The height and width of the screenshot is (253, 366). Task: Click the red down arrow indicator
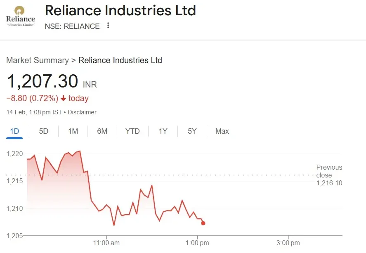point(63,99)
